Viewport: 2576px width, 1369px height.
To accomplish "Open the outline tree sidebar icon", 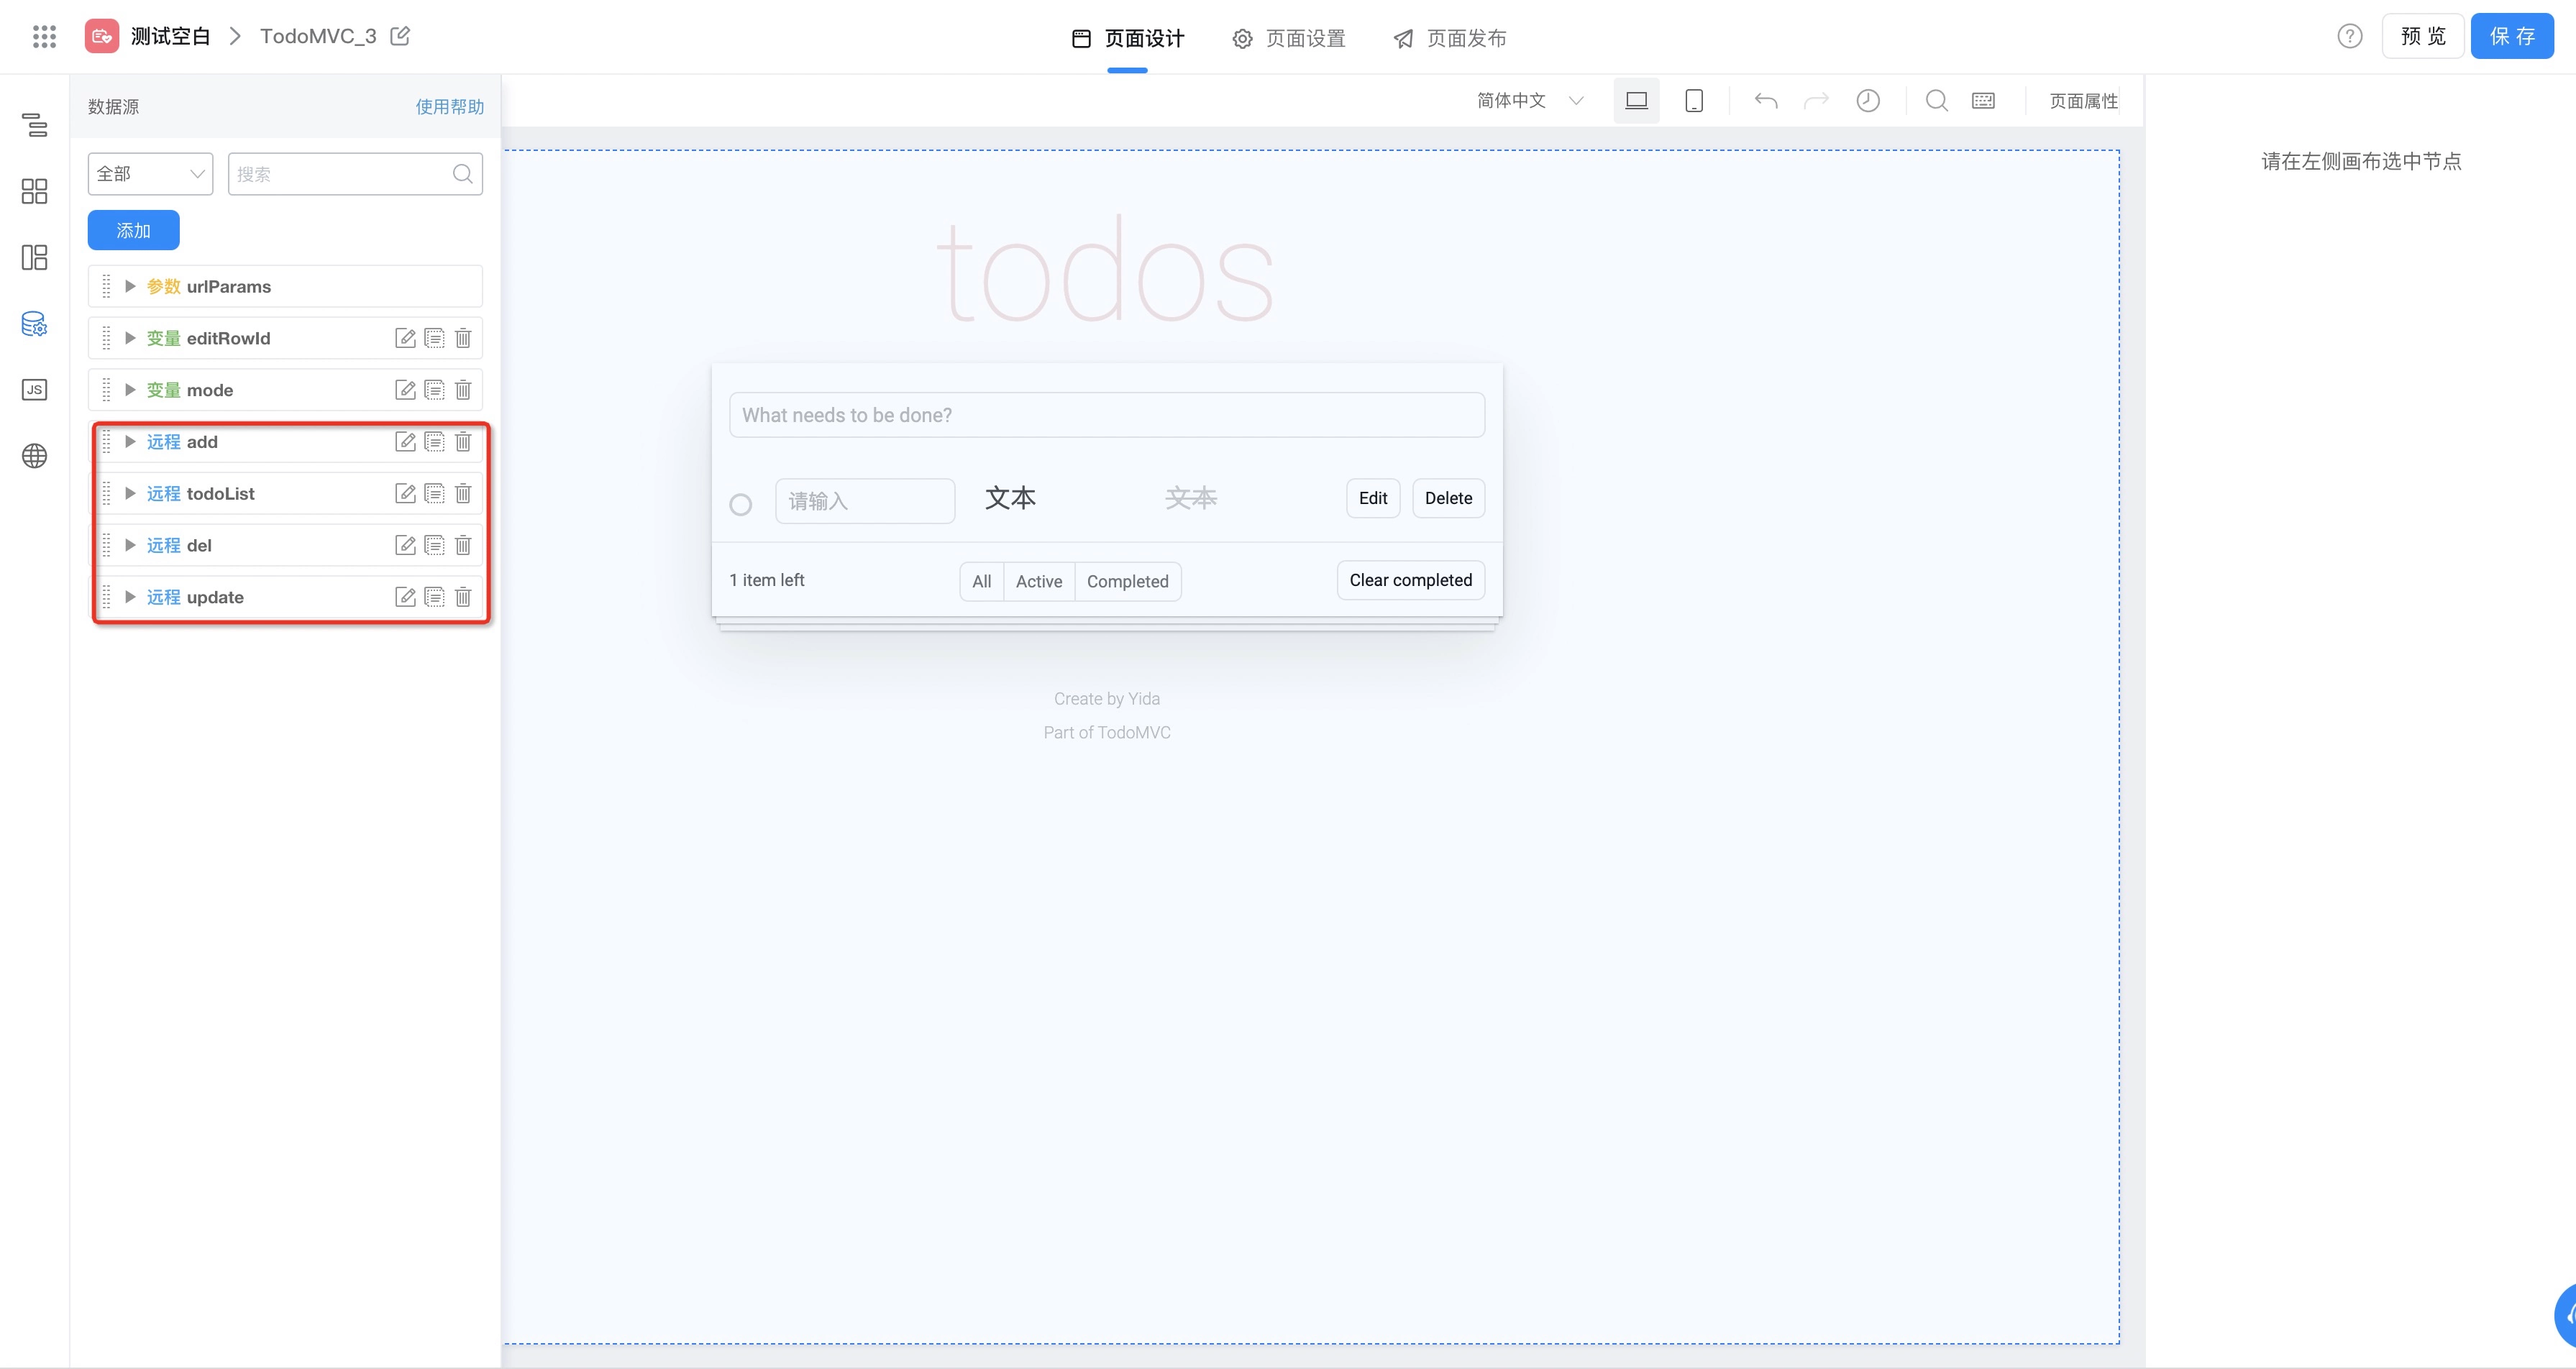I will (x=34, y=125).
